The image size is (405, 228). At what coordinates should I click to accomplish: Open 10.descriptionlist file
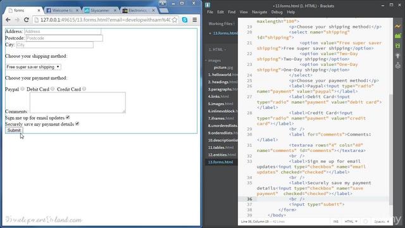click(x=223, y=140)
